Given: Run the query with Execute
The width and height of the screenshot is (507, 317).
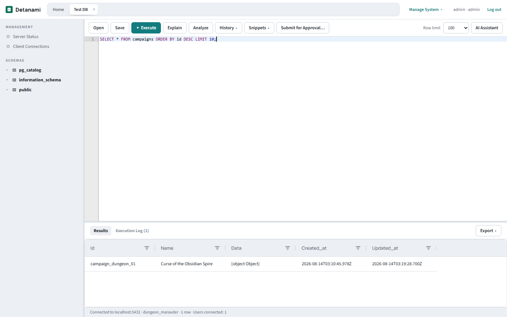Looking at the screenshot, I should [146, 28].
